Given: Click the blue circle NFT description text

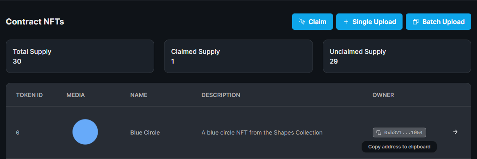Looking at the screenshot, I should click(262, 132).
